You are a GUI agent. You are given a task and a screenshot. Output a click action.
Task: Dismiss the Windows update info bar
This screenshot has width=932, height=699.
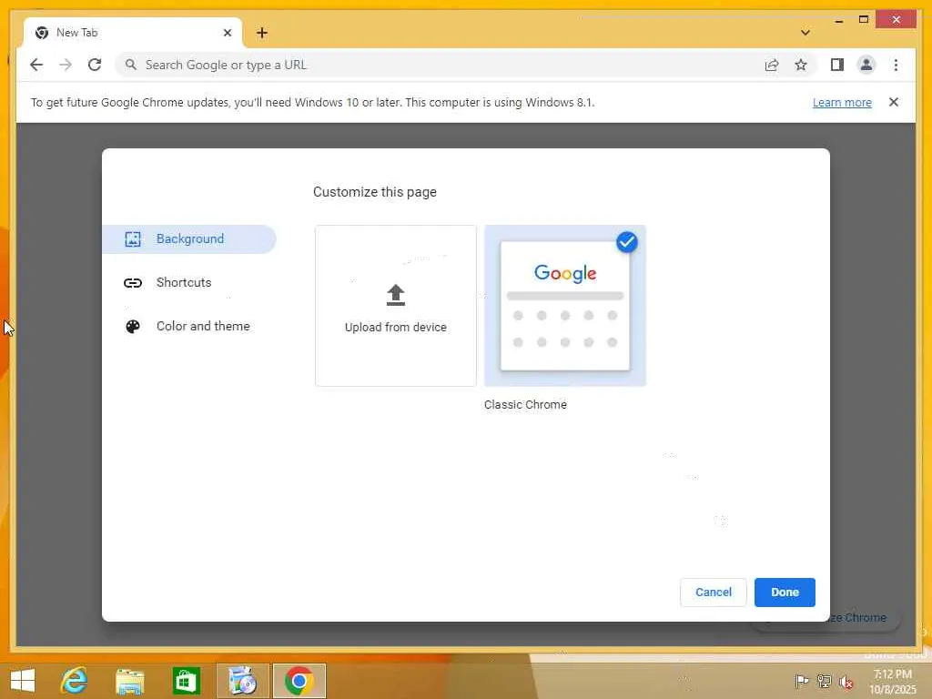[894, 102]
